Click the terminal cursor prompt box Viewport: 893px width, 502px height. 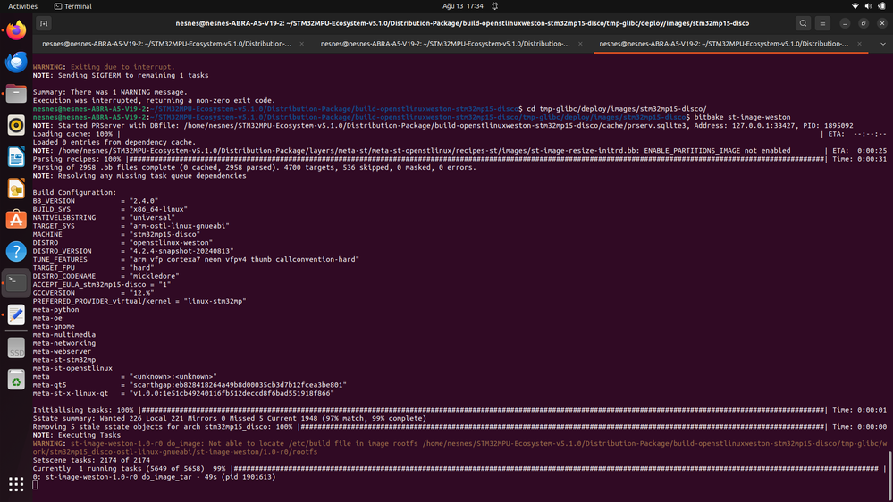coord(36,485)
